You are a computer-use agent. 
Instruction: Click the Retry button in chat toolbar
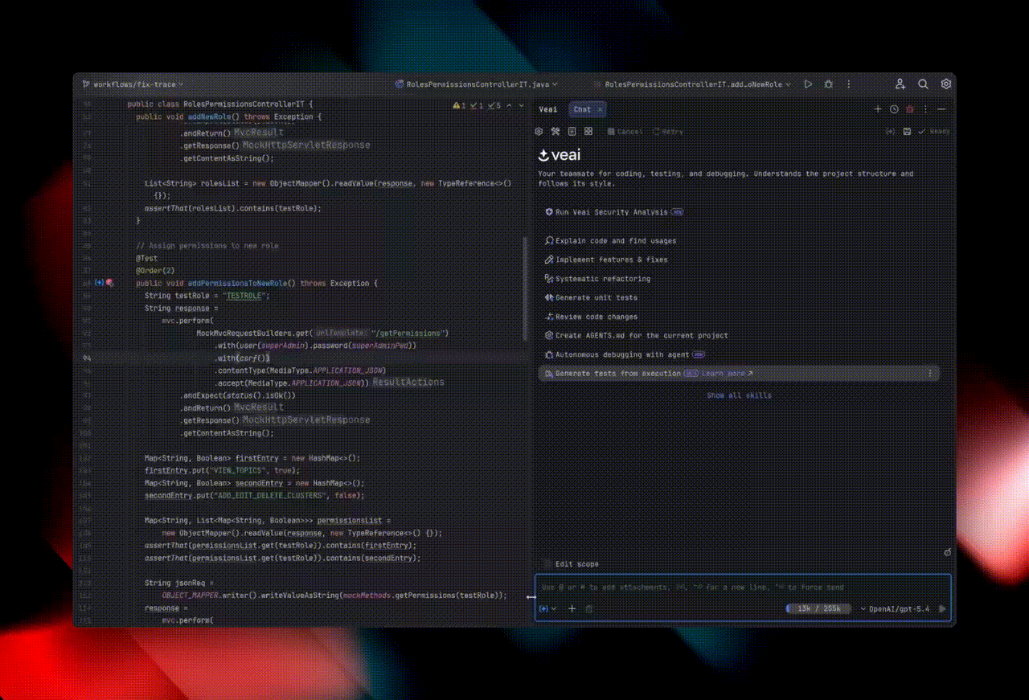[x=667, y=131]
